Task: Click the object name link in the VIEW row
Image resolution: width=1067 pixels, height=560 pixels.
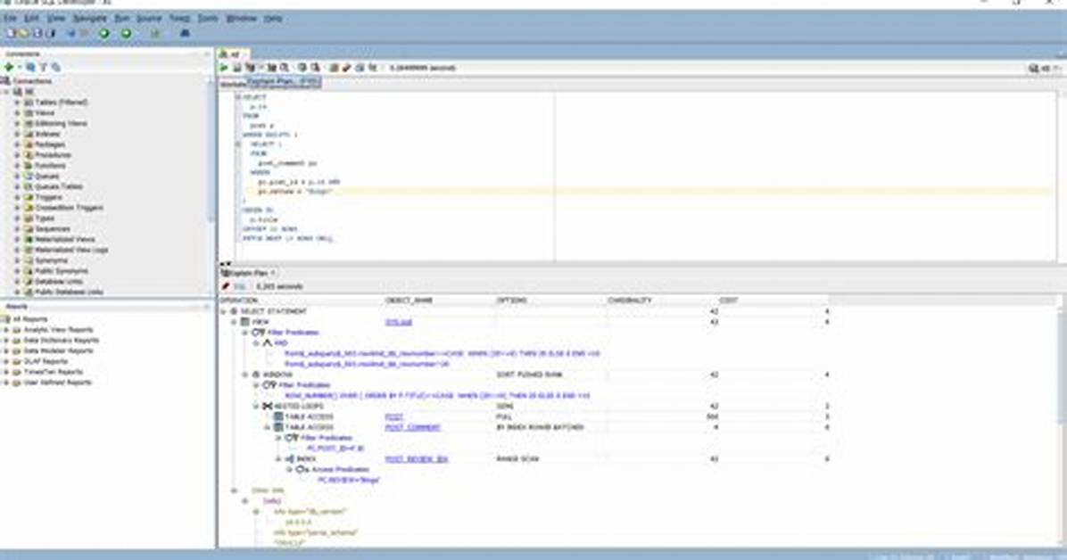Action: (x=399, y=322)
